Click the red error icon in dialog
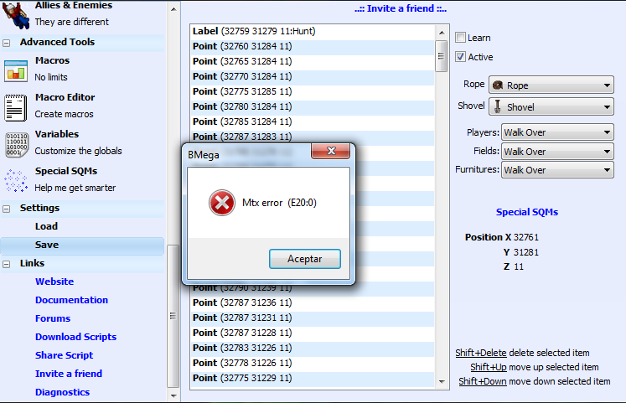The width and height of the screenshot is (626, 403). coord(222,204)
